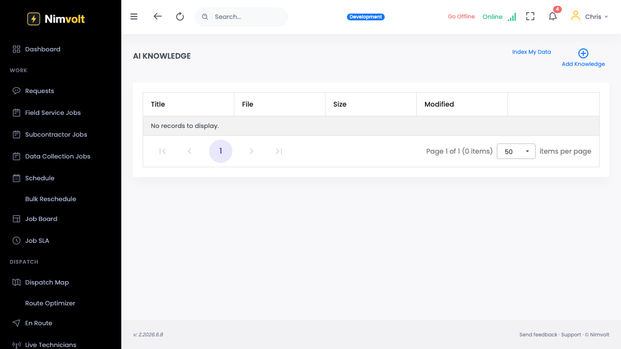Click the green signal strength icon
Screen dimensions: 621x349
click(x=512, y=17)
